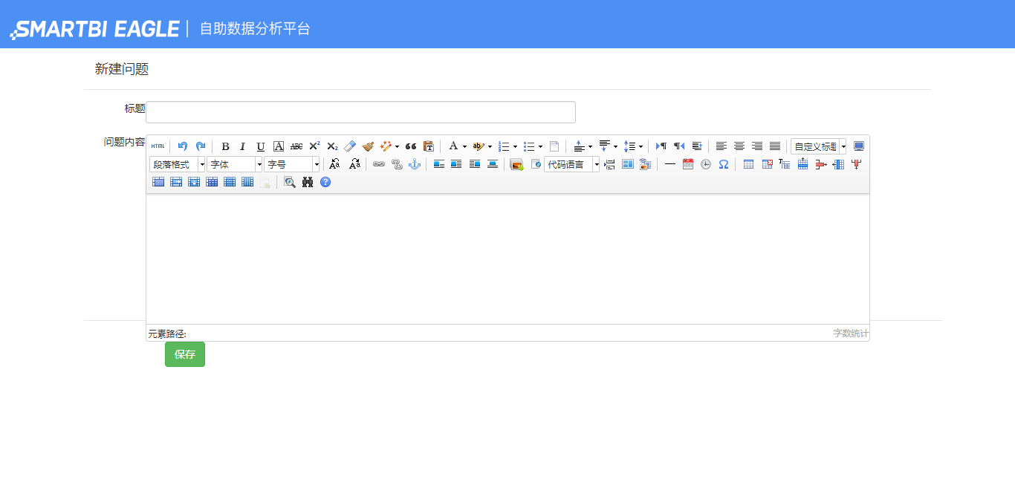
Task: Insert table column icon
Action: click(838, 164)
